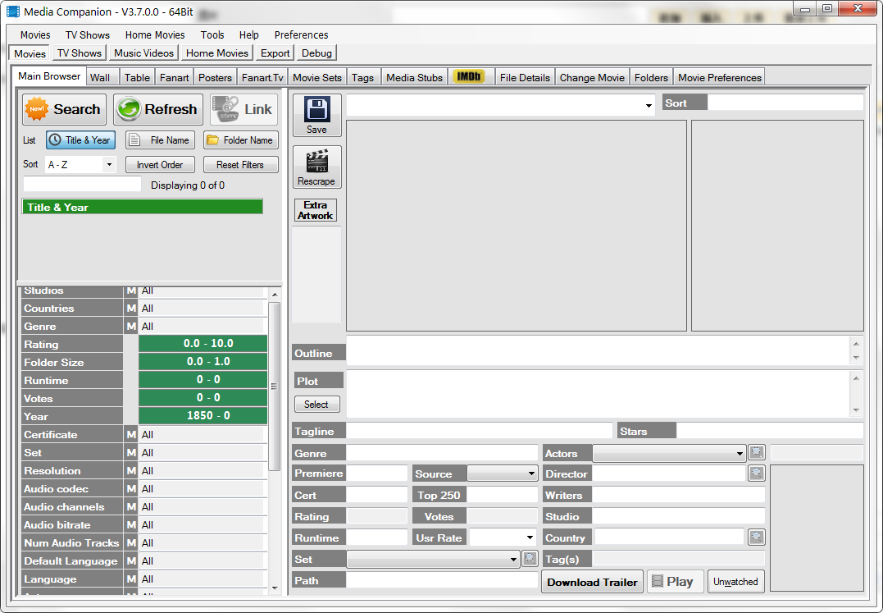This screenshot has width=883, height=613.
Task: Click the icon button beside Director field
Action: (756, 473)
